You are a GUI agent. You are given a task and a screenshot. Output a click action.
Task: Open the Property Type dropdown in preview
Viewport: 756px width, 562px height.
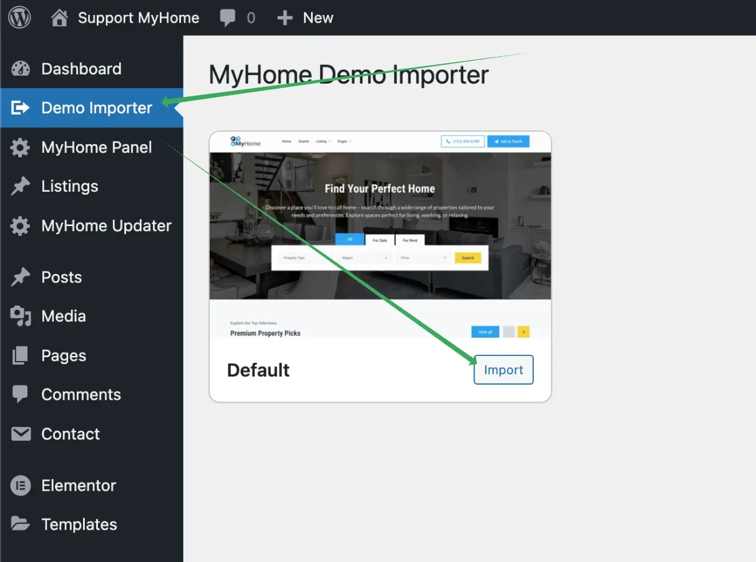coord(307,257)
